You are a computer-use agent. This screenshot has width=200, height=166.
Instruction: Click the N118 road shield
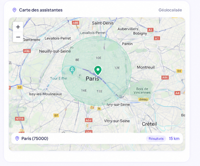click(x=20, y=119)
